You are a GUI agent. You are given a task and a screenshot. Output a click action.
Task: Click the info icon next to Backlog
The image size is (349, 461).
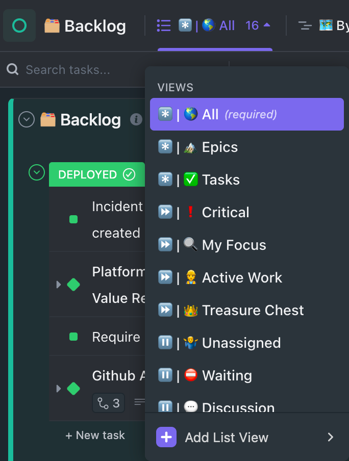point(136,119)
